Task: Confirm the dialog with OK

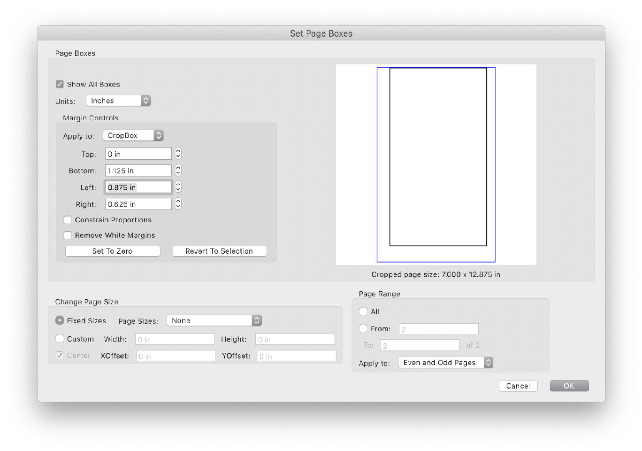Action: pos(569,386)
